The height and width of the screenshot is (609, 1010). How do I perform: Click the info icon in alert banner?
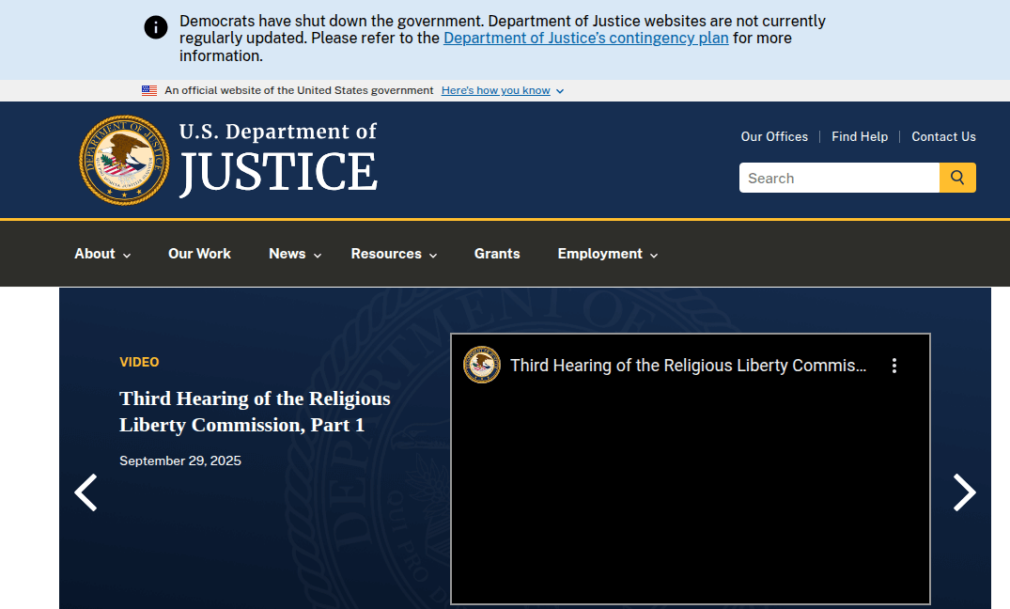(156, 27)
